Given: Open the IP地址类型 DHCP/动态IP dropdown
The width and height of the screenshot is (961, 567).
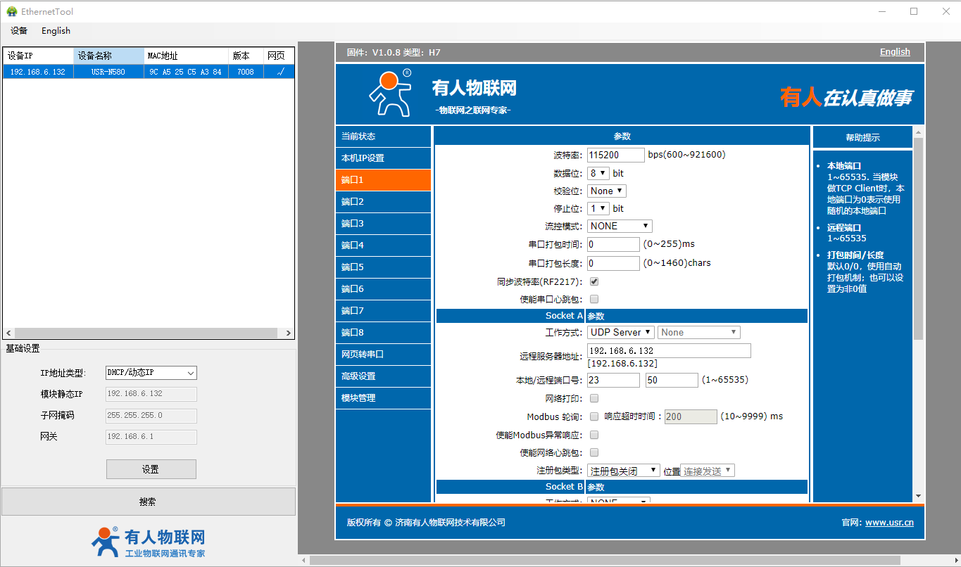Looking at the screenshot, I should (x=151, y=373).
